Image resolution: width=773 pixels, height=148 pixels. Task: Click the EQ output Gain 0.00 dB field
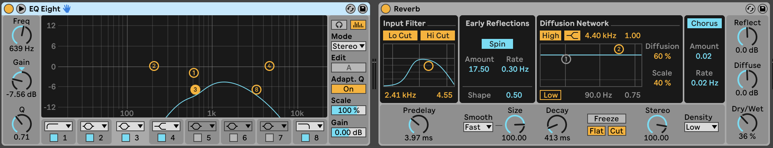[349, 132]
